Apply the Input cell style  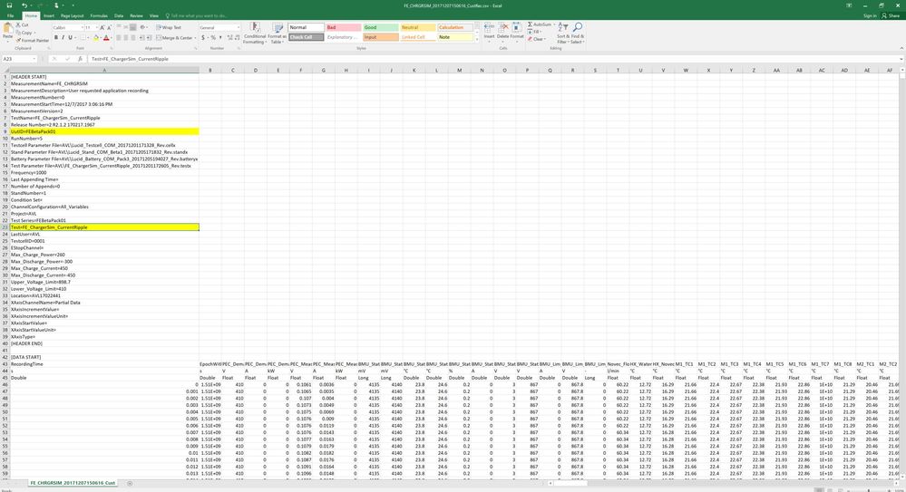[x=381, y=37]
